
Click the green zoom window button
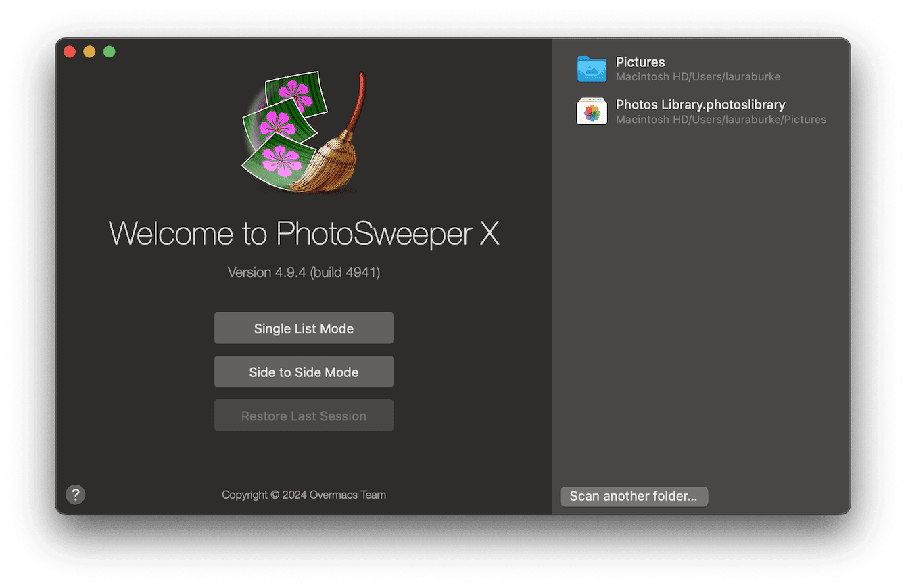point(109,51)
